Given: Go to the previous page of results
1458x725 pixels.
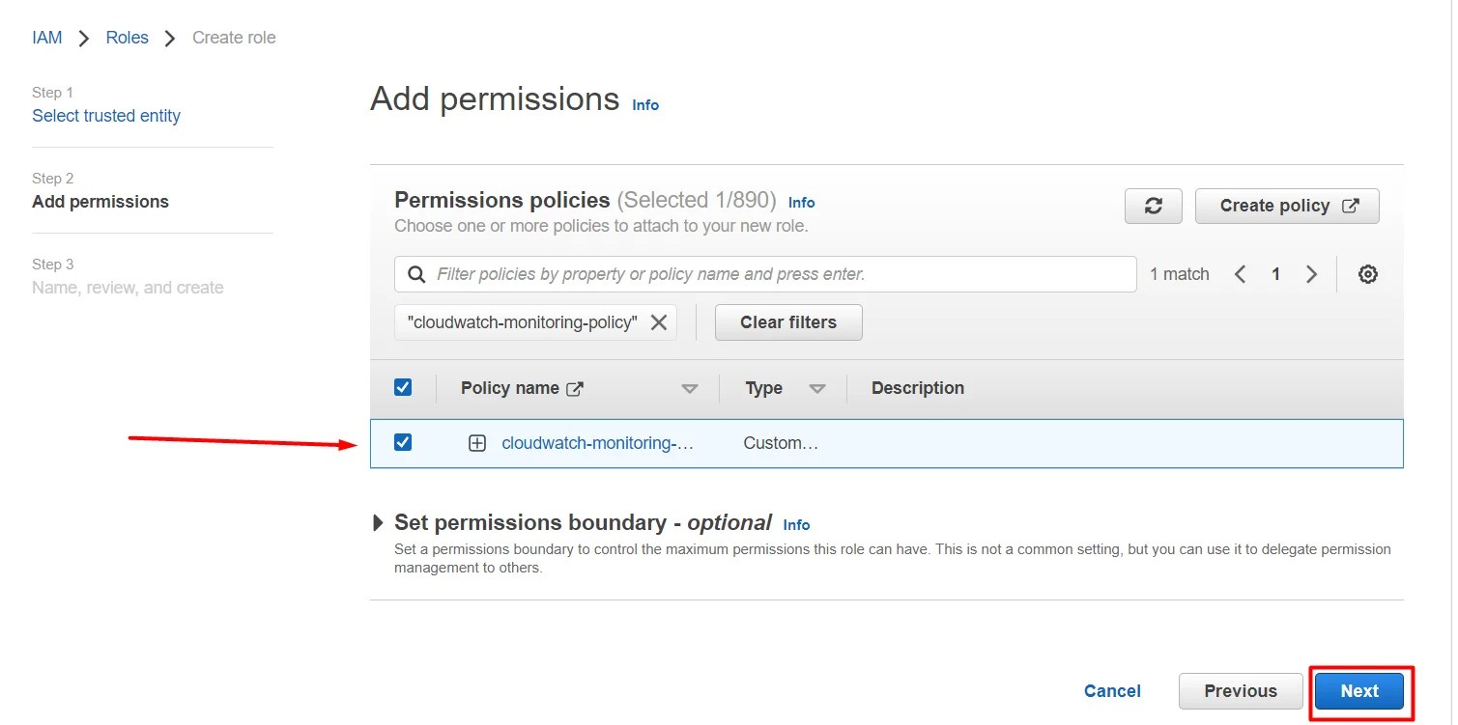Looking at the screenshot, I should (1240, 273).
